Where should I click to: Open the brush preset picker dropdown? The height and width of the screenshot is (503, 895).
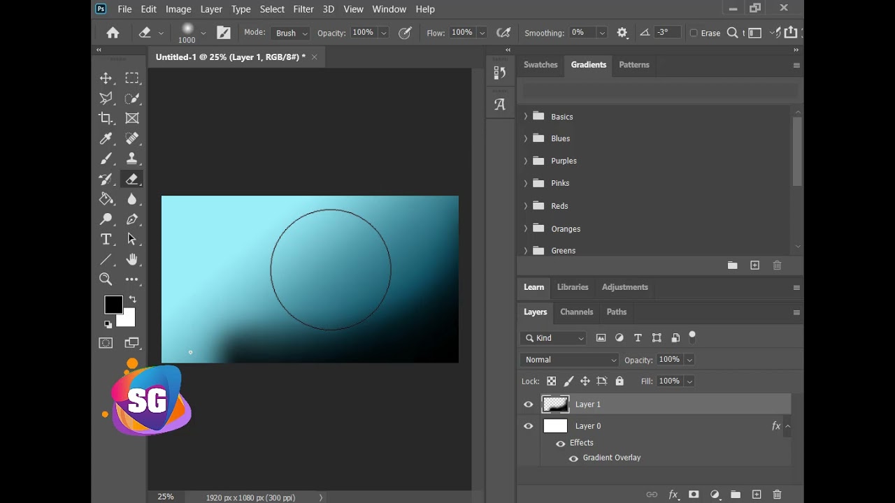coord(203,33)
